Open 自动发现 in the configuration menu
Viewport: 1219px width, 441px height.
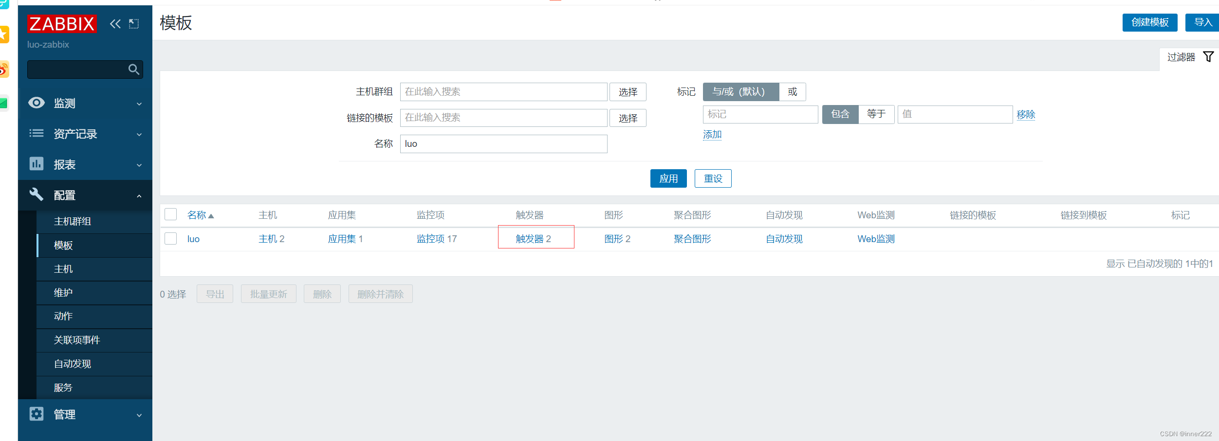94,364
